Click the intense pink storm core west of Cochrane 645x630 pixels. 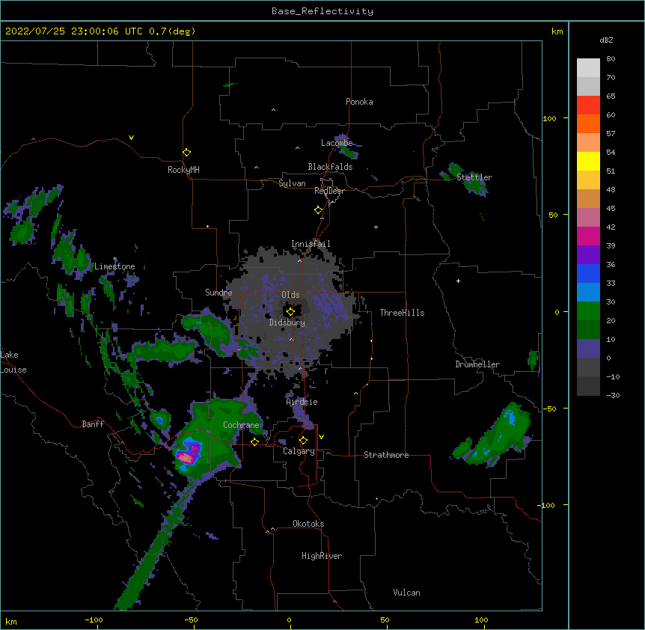[185, 457]
